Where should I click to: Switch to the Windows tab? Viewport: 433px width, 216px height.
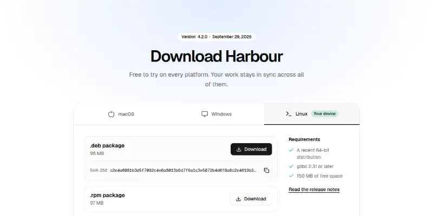pyautogui.click(x=216, y=114)
